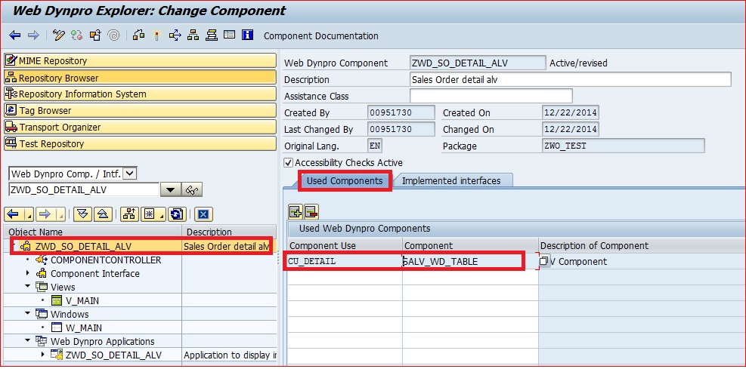746x369 pixels.
Task: Click the spiral Enhance icon
Action: [113, 35]
